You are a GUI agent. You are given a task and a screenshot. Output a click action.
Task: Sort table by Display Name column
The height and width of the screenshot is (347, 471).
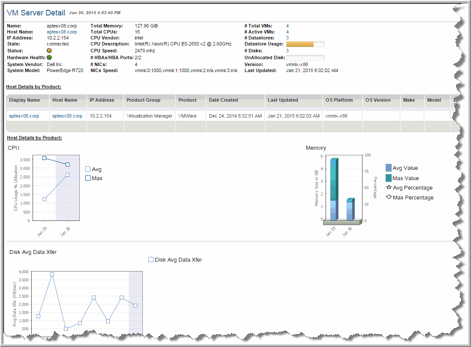[24, 100]
